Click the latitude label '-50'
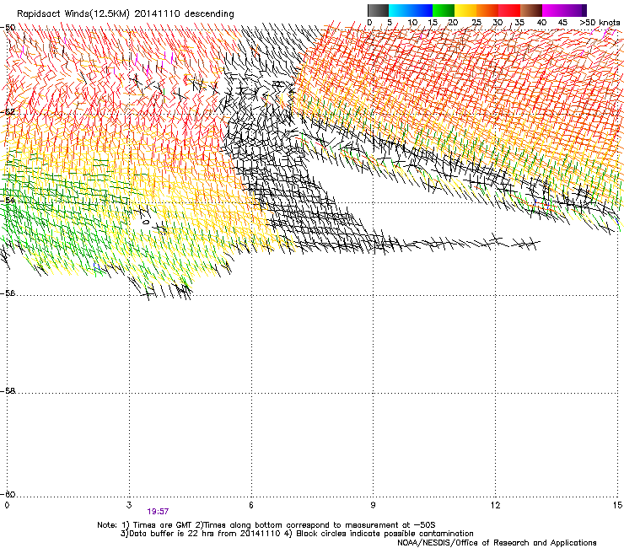Viewport: 624px width, 548px height. click(x=8, y=28)
